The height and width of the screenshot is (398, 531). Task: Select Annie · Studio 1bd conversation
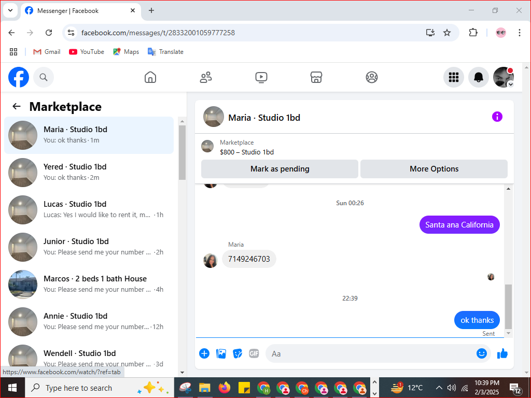[x=89, y=321]
